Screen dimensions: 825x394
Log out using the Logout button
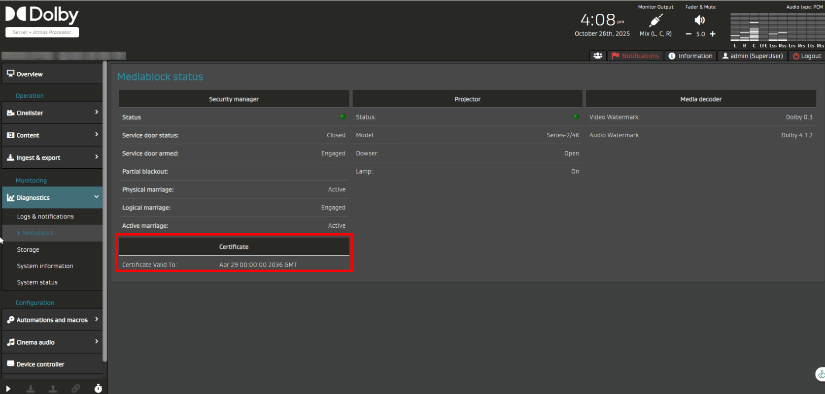pos(807,56)
